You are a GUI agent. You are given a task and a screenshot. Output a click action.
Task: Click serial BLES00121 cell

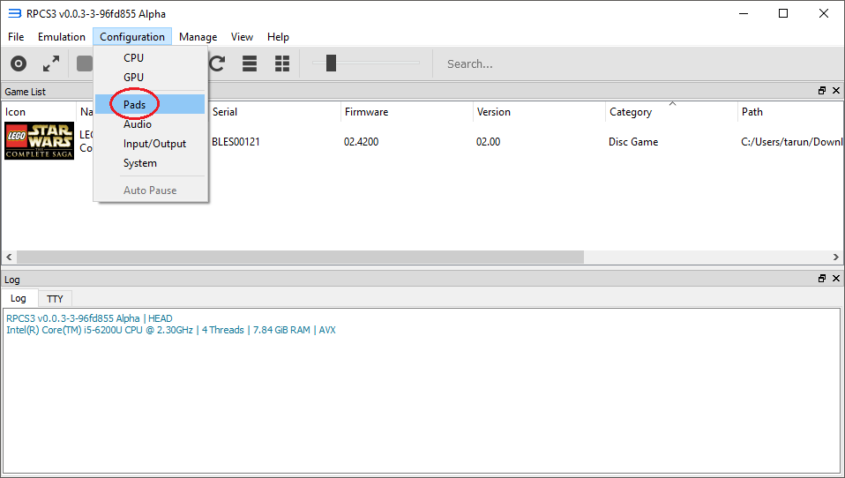[236, 142]
